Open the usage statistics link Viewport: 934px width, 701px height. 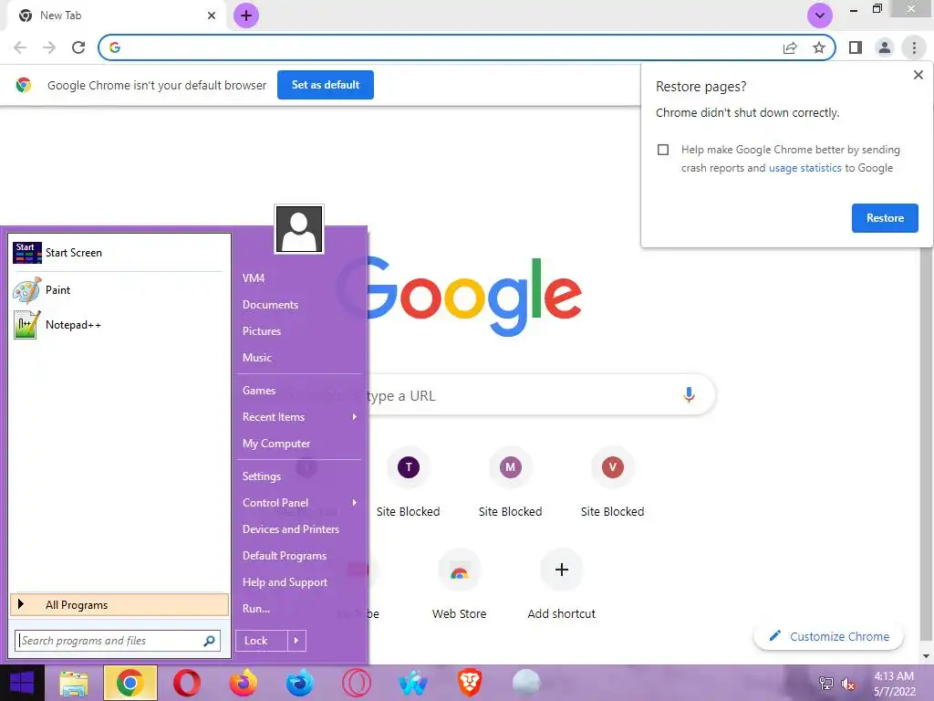click(804, 168)
